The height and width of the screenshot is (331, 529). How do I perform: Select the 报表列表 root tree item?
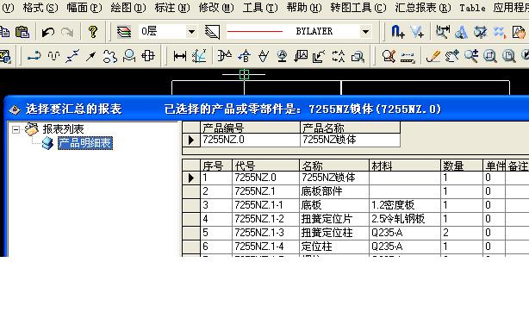(x=63, y=129)
